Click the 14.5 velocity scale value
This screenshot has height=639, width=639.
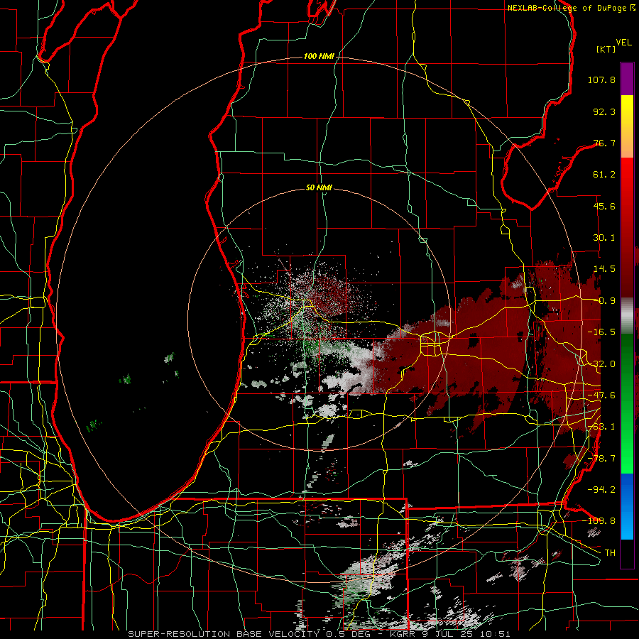point(604,269)
